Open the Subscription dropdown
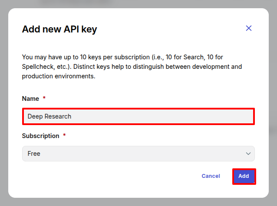This screenshot has height=206, width=277. pyautogui.click(x=138, y=154)
